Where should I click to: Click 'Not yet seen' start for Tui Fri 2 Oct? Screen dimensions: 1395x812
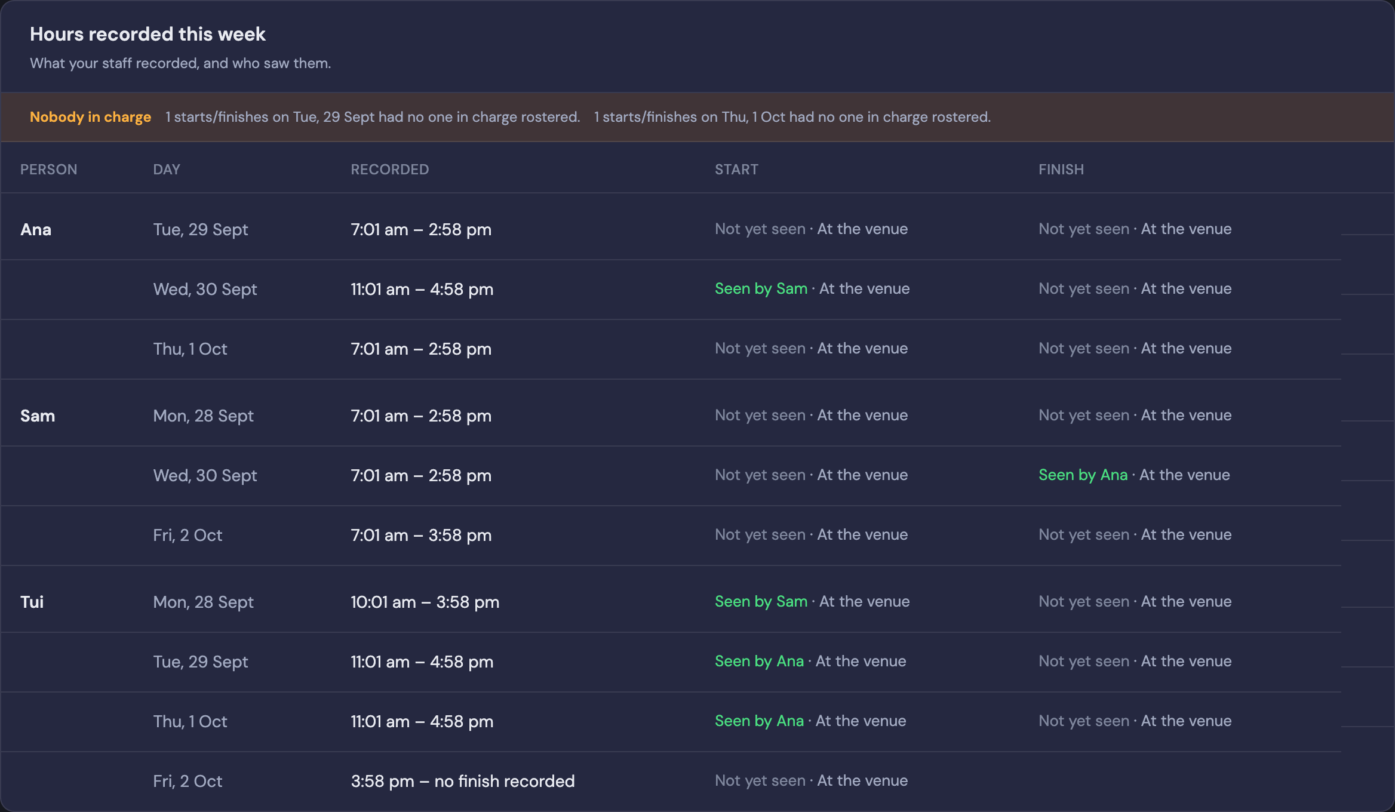(760, 781)
